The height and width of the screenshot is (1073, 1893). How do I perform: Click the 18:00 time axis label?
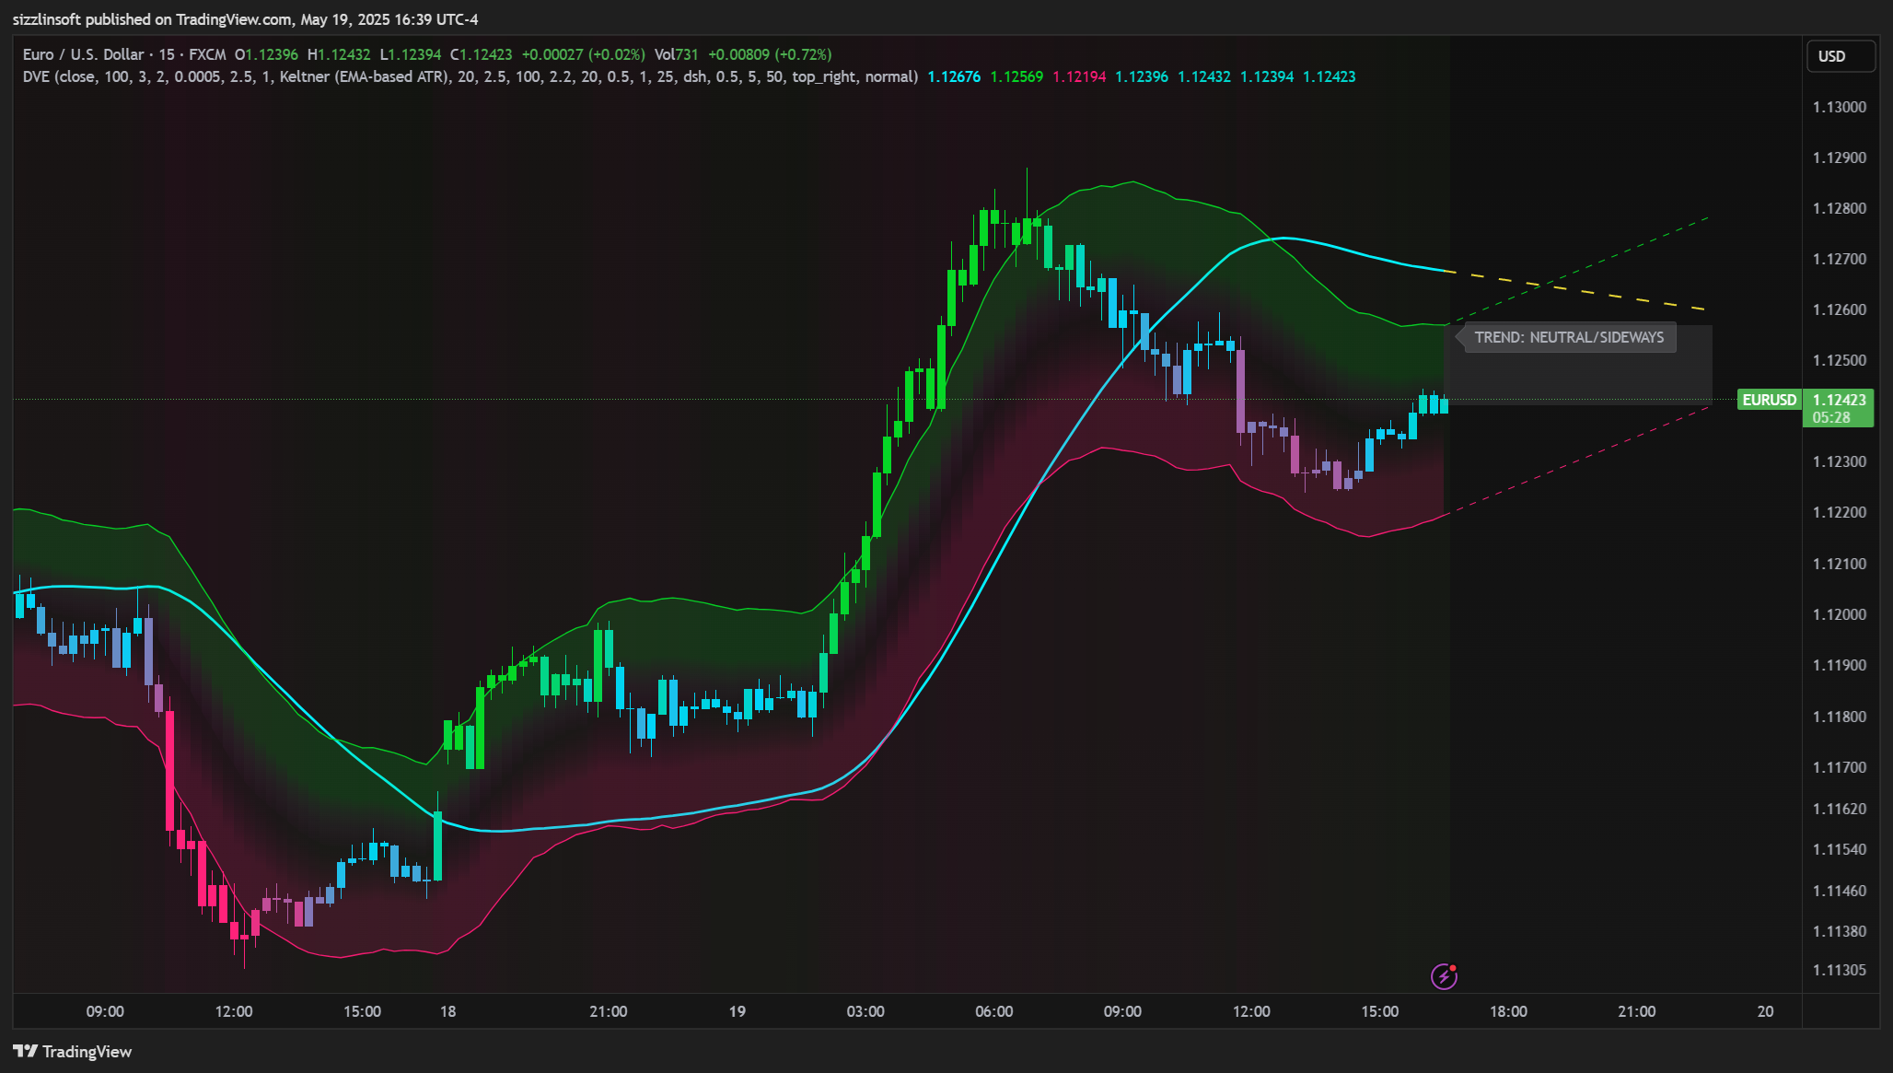click(x=1508, y=1011)
